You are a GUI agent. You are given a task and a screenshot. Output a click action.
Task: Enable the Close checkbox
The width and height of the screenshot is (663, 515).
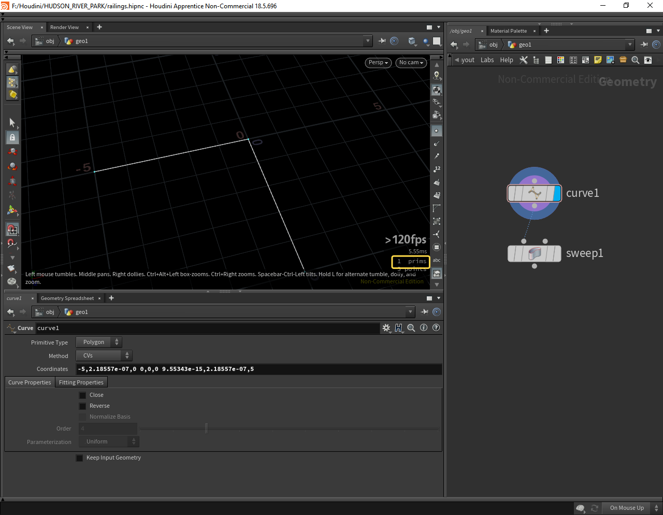pyautogui.click(x=82, y=395)
